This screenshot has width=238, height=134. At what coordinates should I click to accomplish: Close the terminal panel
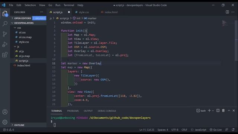[234, 111]
